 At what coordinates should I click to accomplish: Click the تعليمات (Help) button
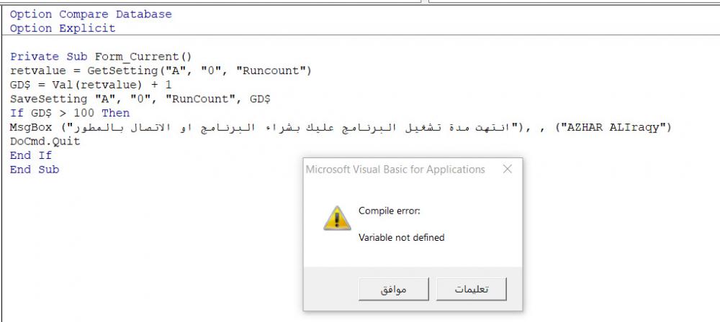click(x=472, y=290)
